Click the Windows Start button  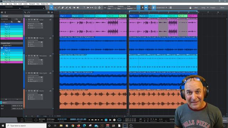3,126
